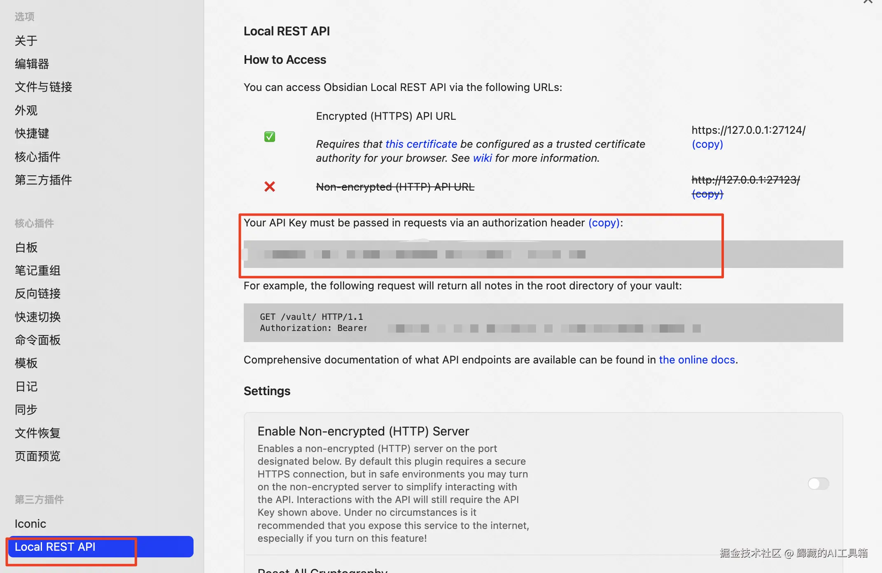
Task: Click the red X HTTP status icon
Action: [x=270, y=187]
